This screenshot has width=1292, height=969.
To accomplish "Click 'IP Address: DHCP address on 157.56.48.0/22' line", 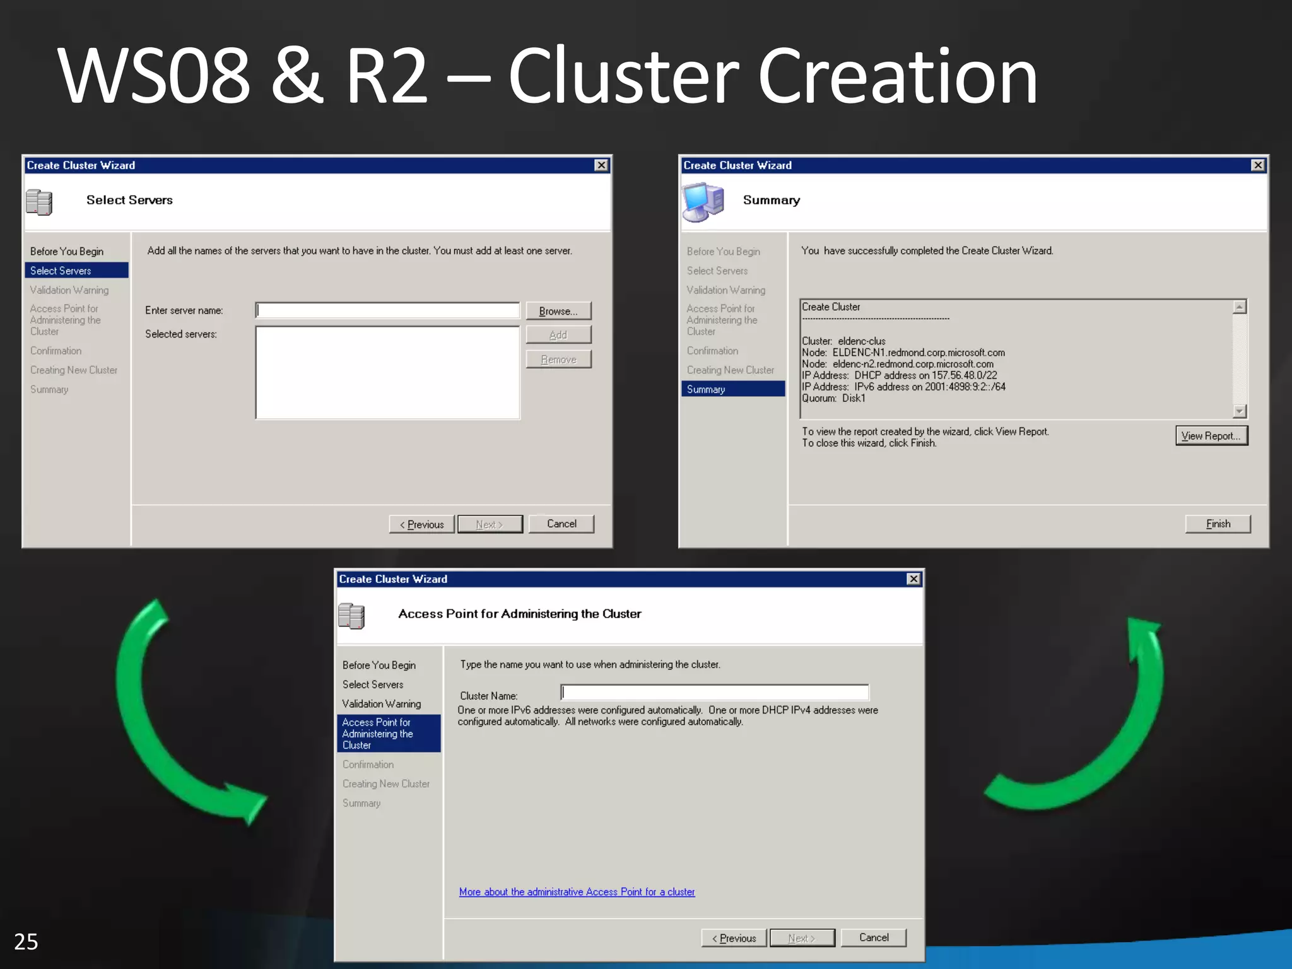I will tap(900, 375).
